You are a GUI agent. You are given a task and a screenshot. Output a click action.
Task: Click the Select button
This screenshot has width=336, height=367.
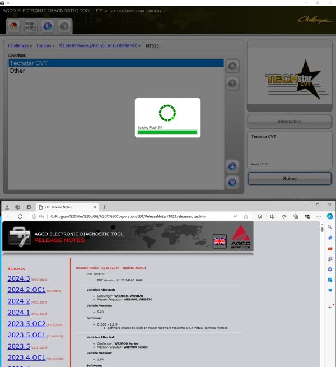pos(290,179)
